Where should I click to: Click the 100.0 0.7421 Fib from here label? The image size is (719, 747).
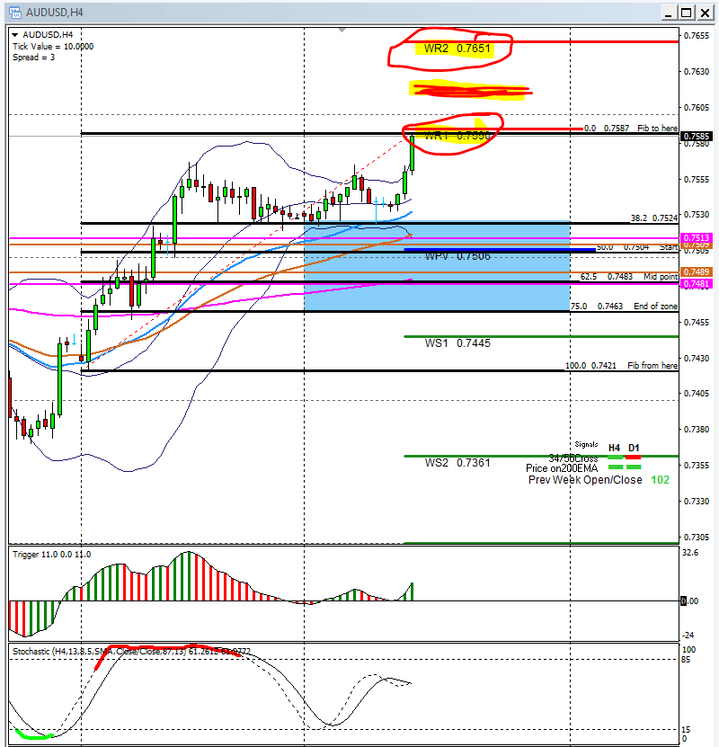click(621, 366)
